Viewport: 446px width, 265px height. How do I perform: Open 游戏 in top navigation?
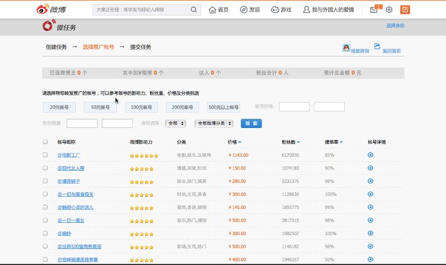(281, 10)
